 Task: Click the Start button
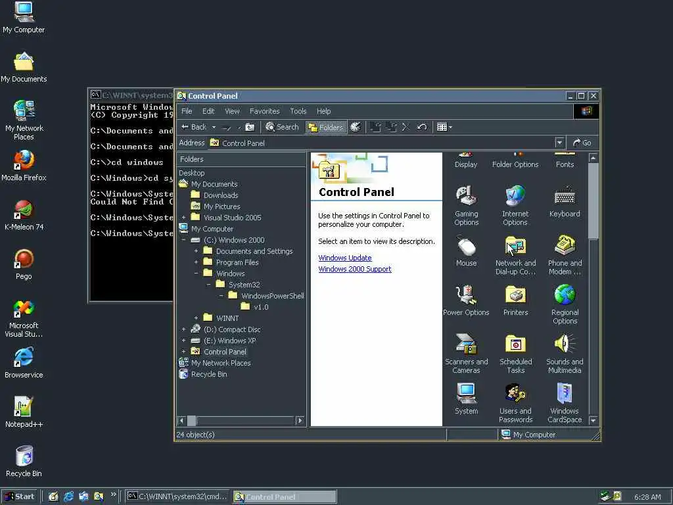click(20, 496)
